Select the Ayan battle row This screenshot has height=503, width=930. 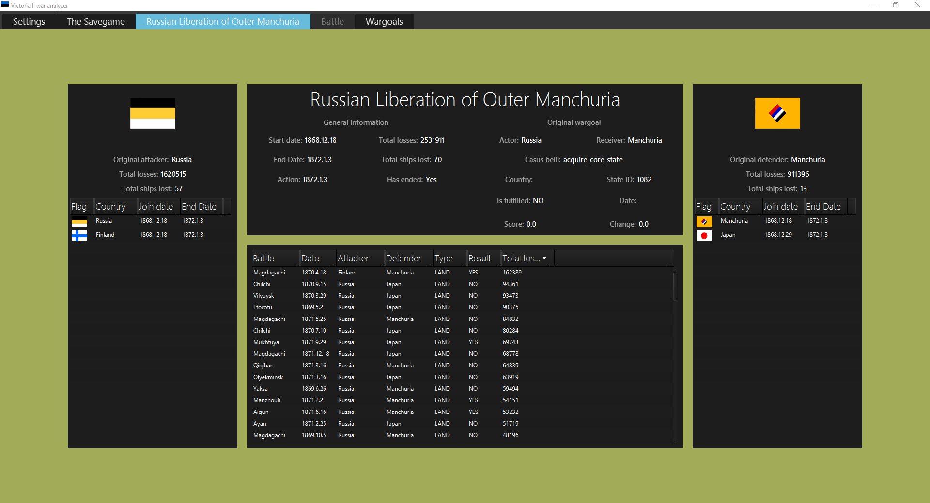[x=462, y=424]
